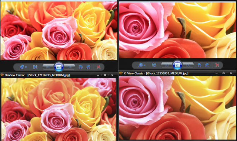Image resolution: width=237 pixels, height=141 pixels.
Task: Go to previous image in left viewer toolbar
Action: (48, 67)
